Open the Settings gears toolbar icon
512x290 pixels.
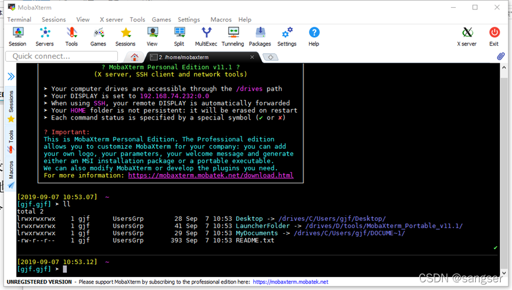(287, 37)
